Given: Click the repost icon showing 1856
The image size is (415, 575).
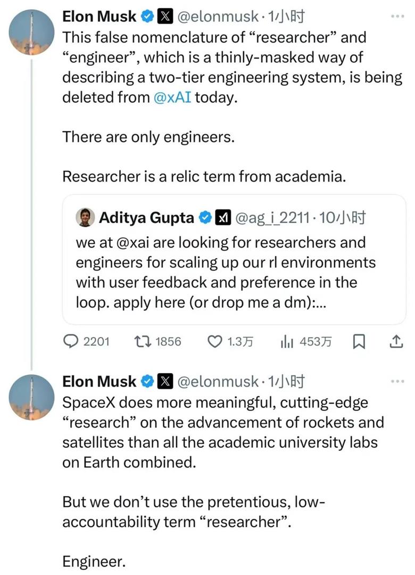Looking at the screenshot, I should click(143, 342).
